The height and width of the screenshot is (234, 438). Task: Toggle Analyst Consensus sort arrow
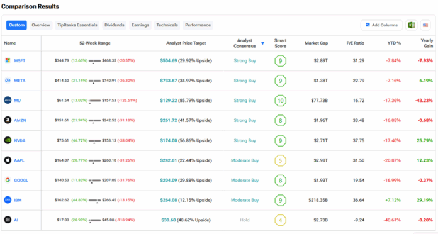[x=262, y=43]
